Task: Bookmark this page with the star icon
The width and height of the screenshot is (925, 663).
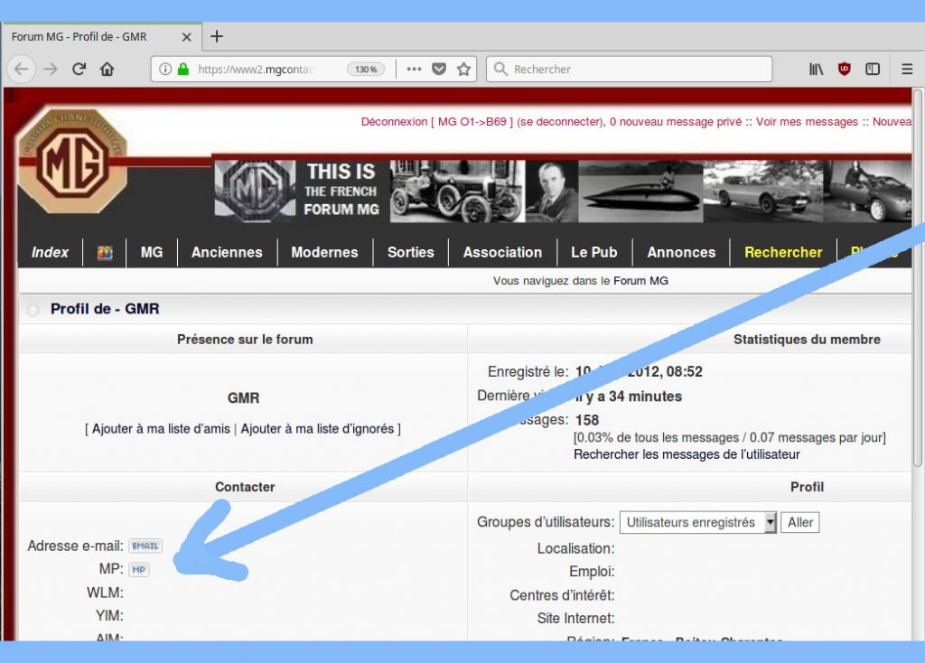Action: pos(463,69)
